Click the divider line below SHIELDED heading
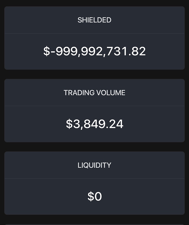 94,33
